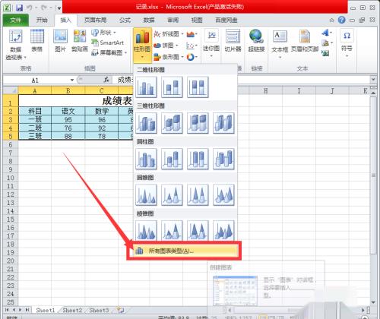Insert a 迷你图 sparkline
Viewport: 380px width, 319px height.
pyautogui.click(x=211, y=43)
